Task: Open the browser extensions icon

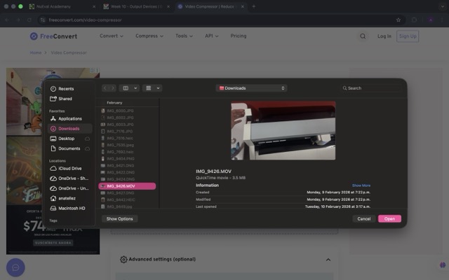Action: (x=414, y=20)
